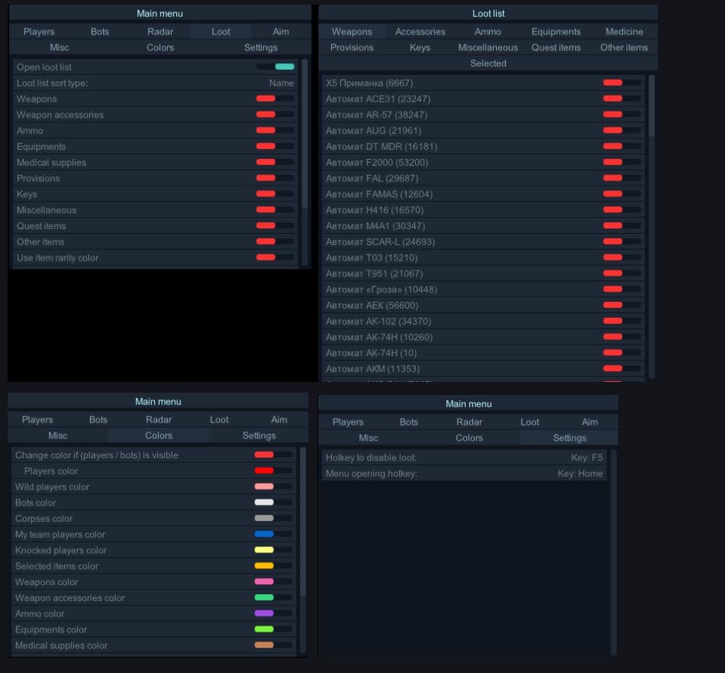This screenshot has height=673, width=725.
Task: Open the Selected tab in Loot list
Action: coord(488,63)
